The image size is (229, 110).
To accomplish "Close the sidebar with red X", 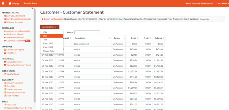I will [32, 8].
